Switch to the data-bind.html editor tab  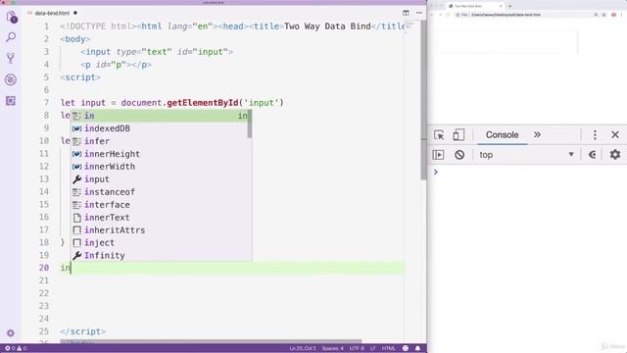coord(52,13)
